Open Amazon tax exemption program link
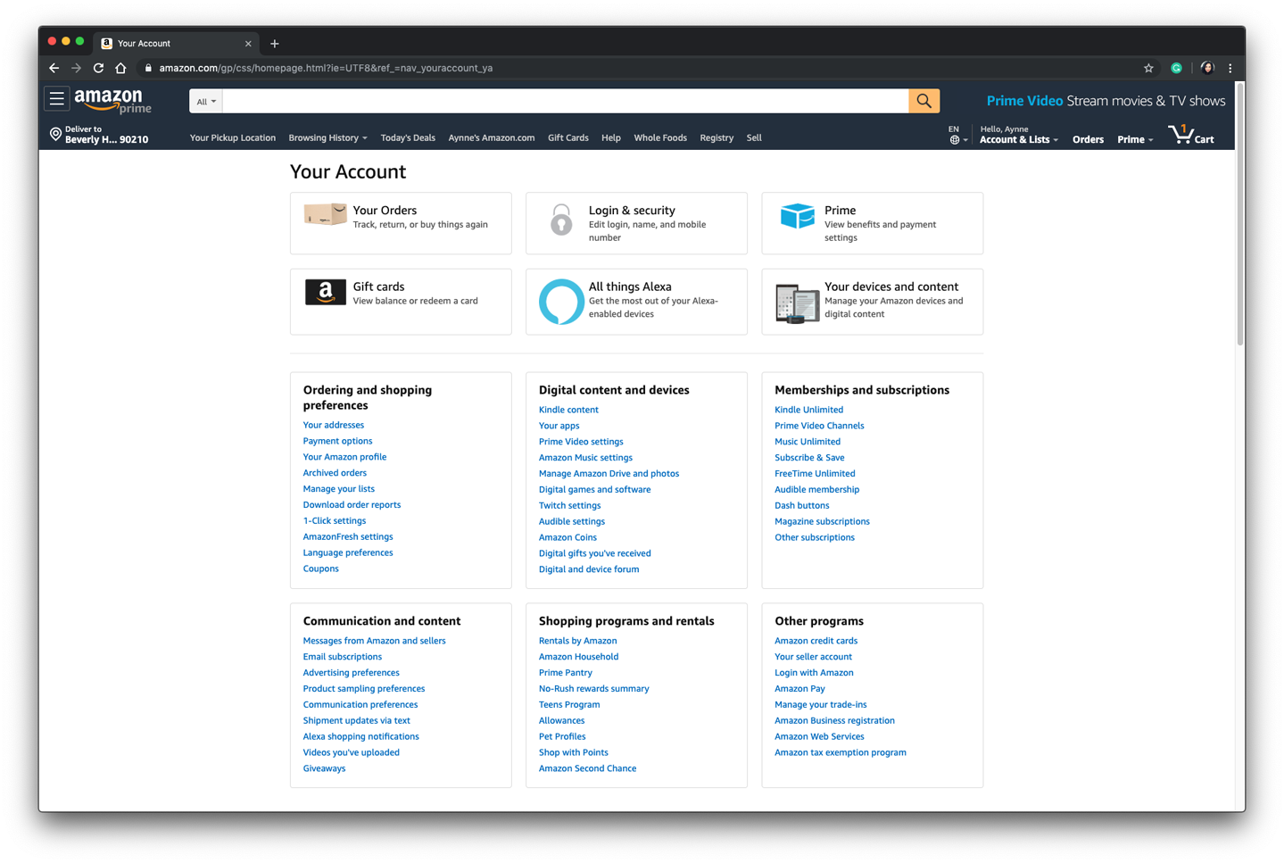The image size is (1284, 863). [841, 752]
